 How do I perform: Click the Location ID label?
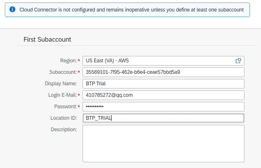(x=64, y=118)
